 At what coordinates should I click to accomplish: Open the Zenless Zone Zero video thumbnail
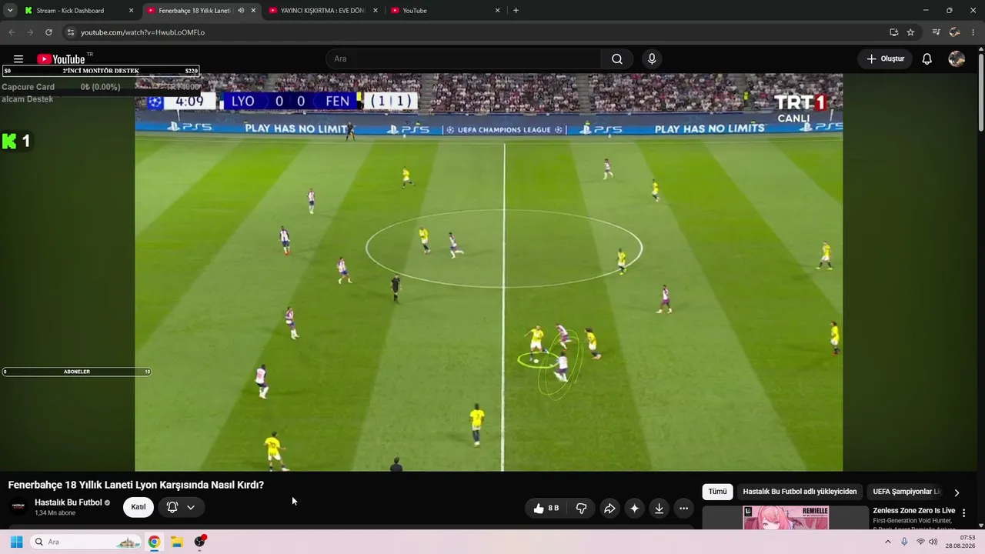point(786,518)
